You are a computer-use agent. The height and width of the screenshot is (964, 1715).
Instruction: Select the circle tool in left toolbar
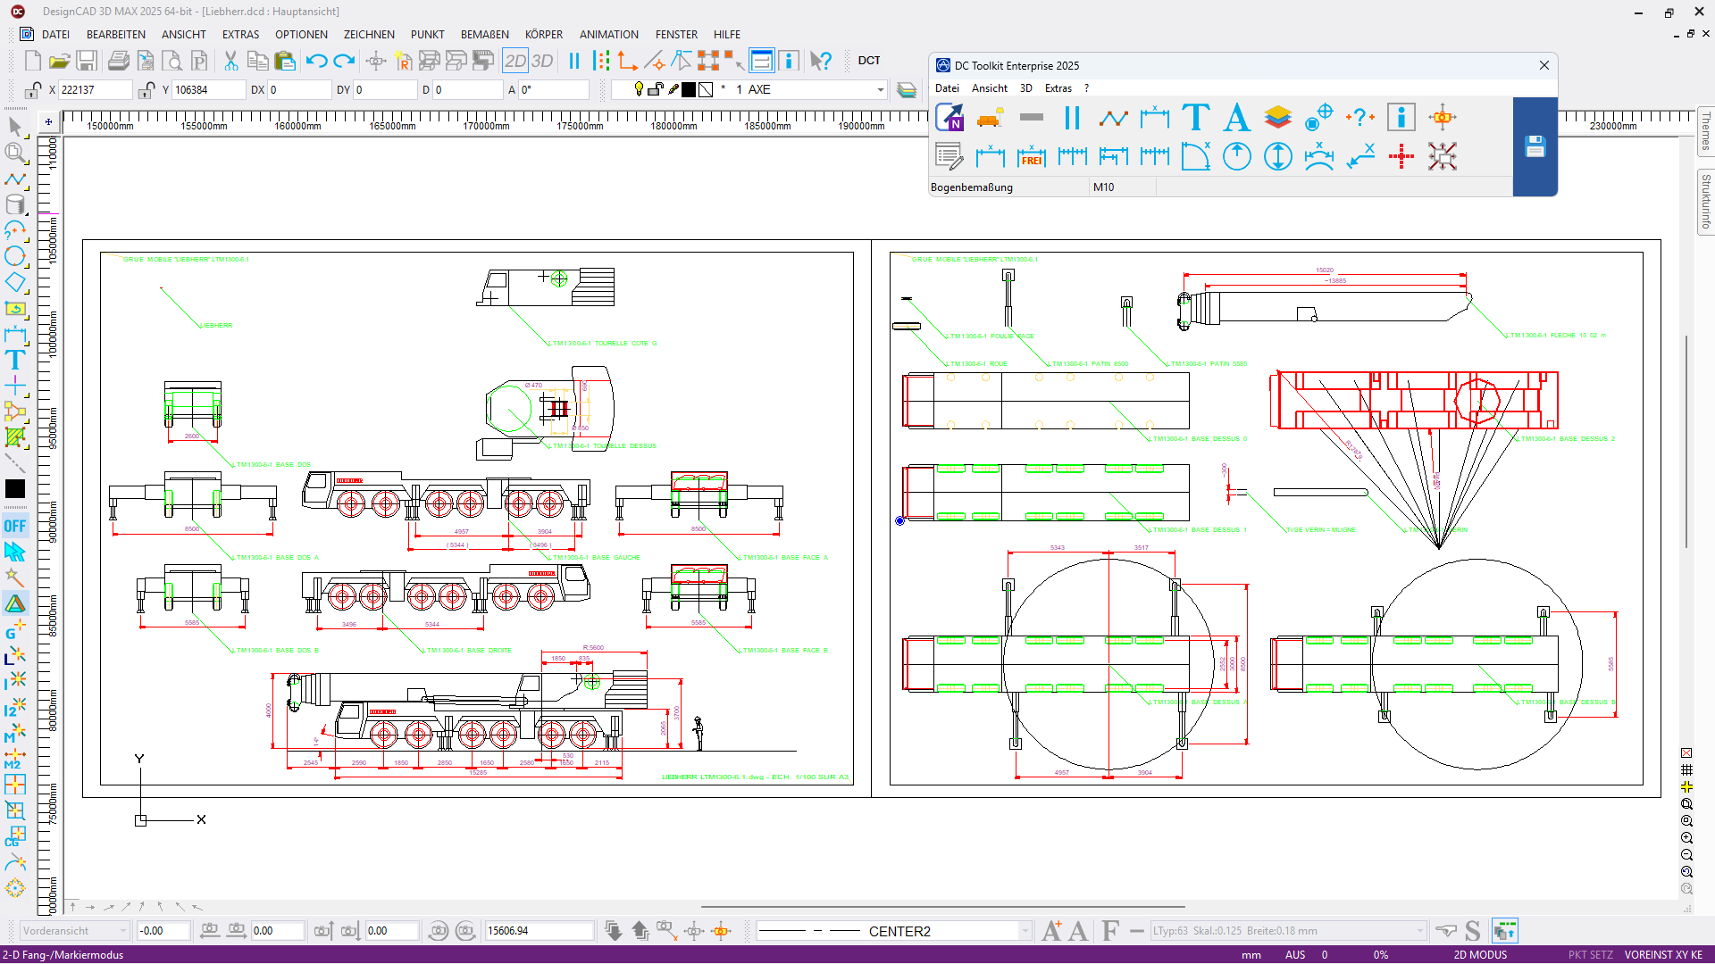(x=15, y=257)
